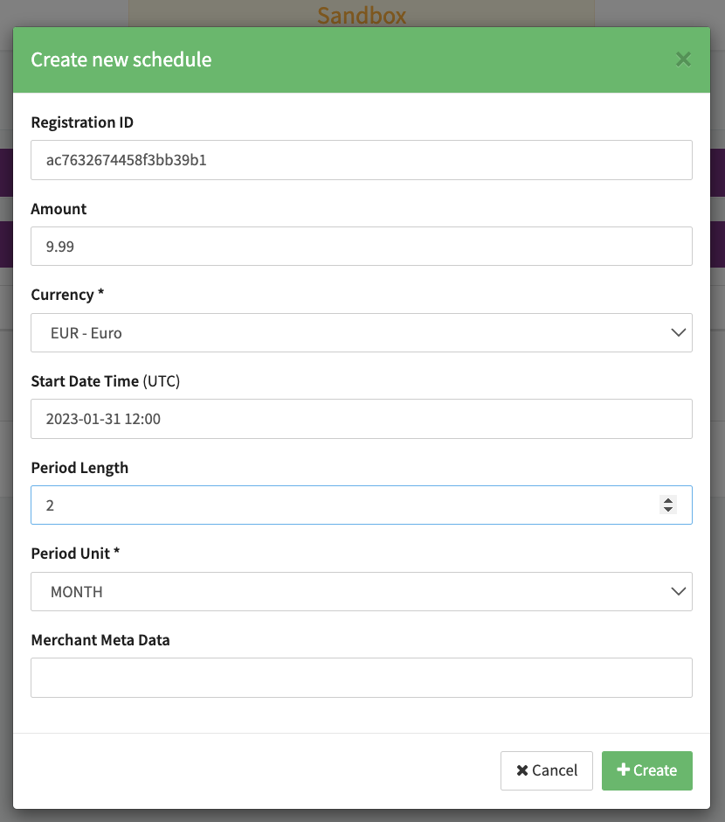Click into the Amount field showing 9.99
The height and width of the screenshot is (822, 725).
tap(361, 247)
